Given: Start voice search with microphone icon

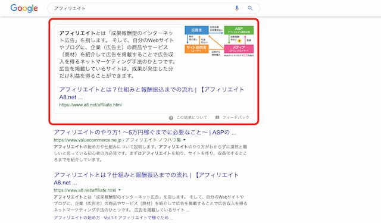Looking at the screenshot, I should click(x=237, y=8).
